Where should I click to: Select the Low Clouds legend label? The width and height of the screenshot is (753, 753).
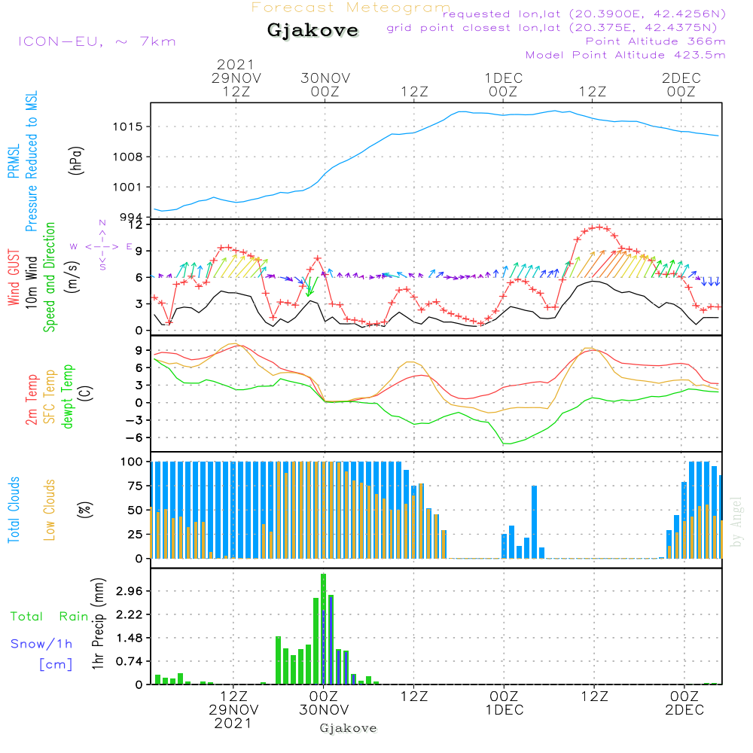pos(50,510)
